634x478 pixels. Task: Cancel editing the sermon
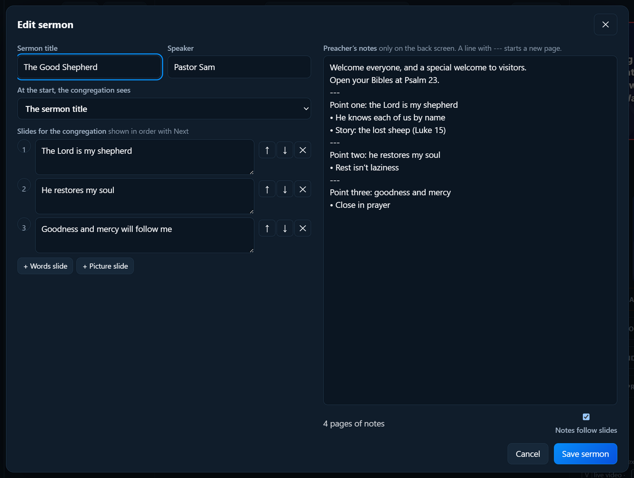point(528,454)
